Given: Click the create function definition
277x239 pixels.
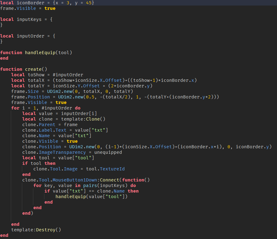Looking at the screenshot, I should [x=34, y=69].
